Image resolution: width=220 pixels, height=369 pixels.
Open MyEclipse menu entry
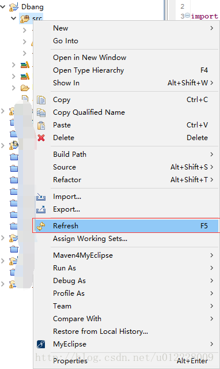126,344
